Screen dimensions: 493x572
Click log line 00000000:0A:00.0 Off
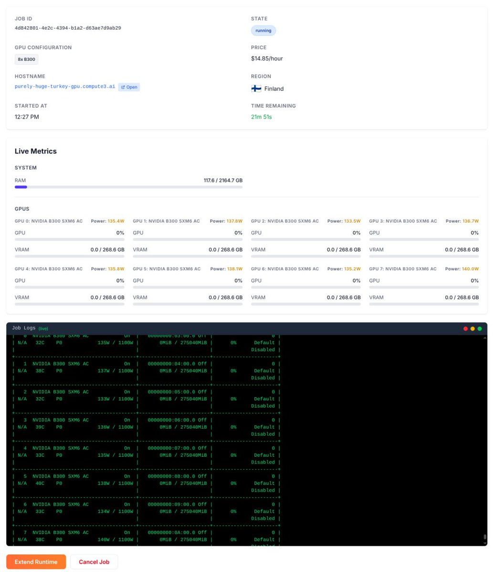tap(178, 532)
